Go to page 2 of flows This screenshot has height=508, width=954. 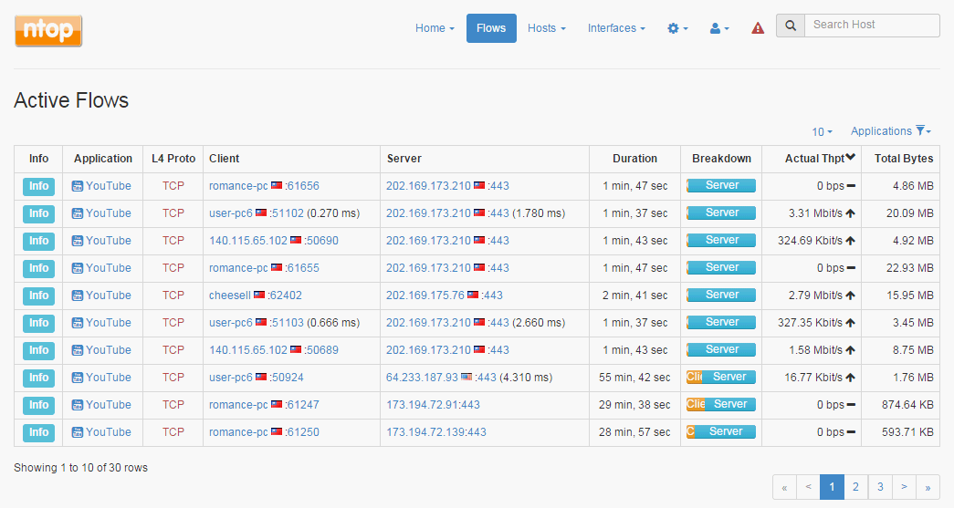tap(855, 487)
